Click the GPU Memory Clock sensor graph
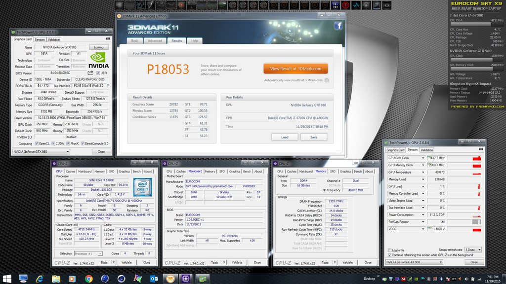The height and width of the screenshot is (284, 506). [x=464, y=165]
